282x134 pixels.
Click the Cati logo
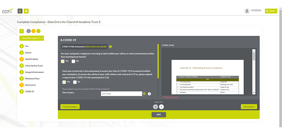pos(8,11)
